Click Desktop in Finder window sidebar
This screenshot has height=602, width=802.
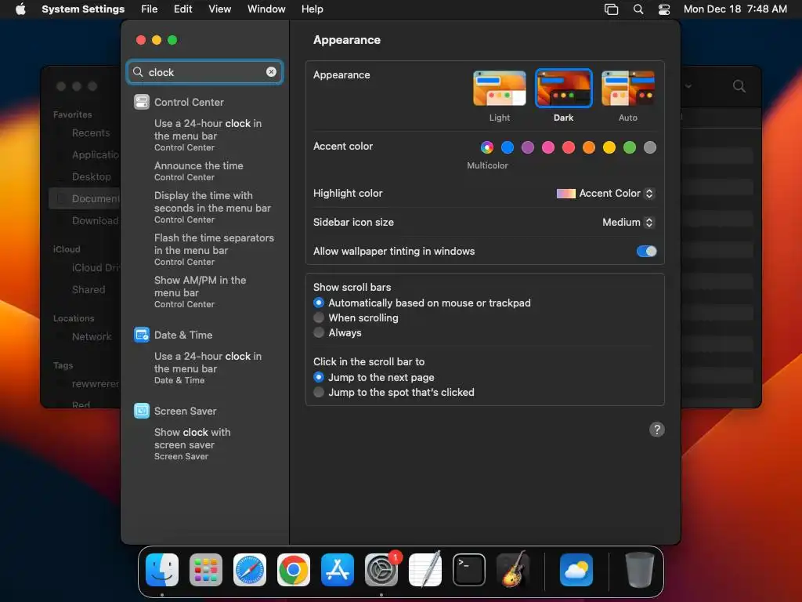[91, 176]
